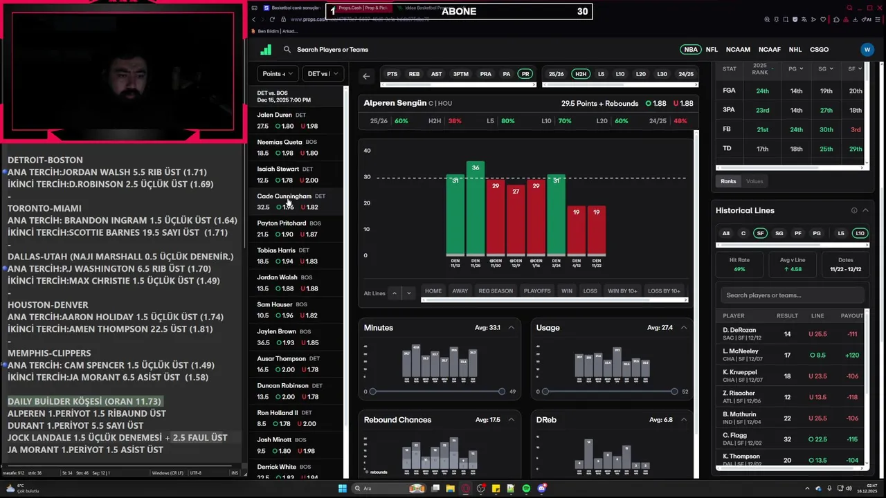Switch to Values tab in rank table

pos(754,181)
